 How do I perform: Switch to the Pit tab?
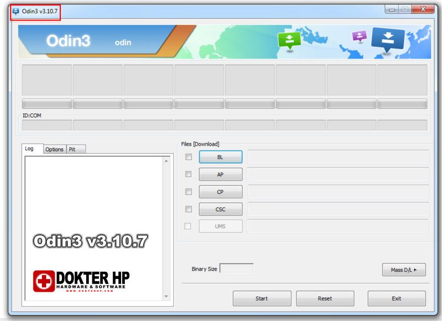(x=76, y=149)
